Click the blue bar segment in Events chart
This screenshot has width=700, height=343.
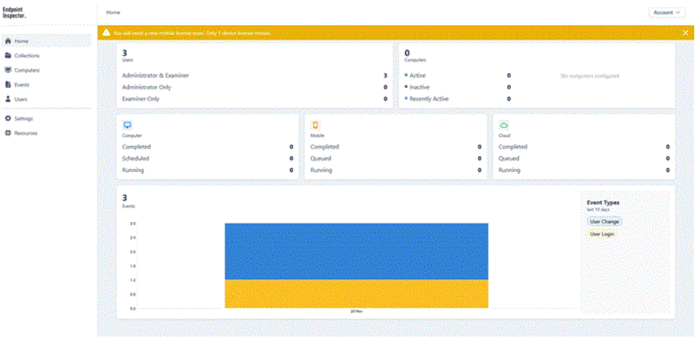(356, 251)
